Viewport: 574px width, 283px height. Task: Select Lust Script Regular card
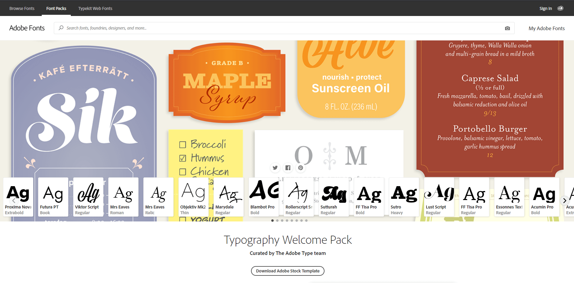coord(439,197)
